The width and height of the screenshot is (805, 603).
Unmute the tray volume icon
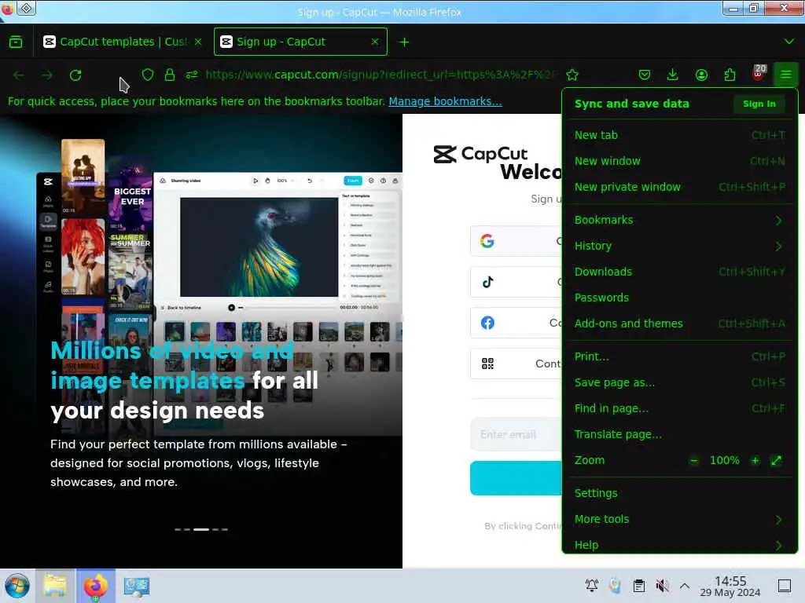(x=662, y=586)
